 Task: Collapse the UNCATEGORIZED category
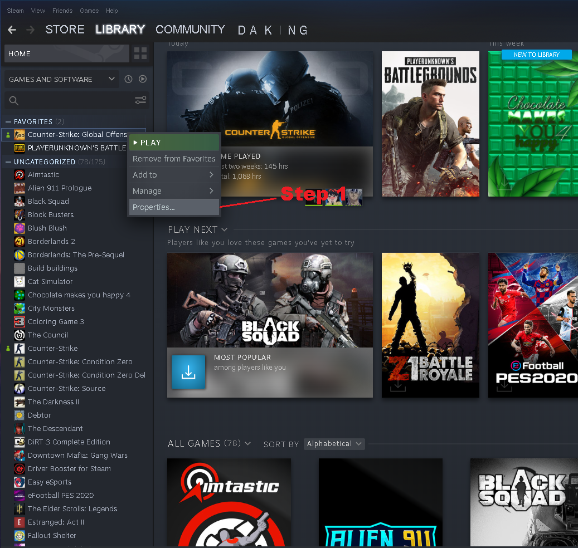tap(8, 162)
